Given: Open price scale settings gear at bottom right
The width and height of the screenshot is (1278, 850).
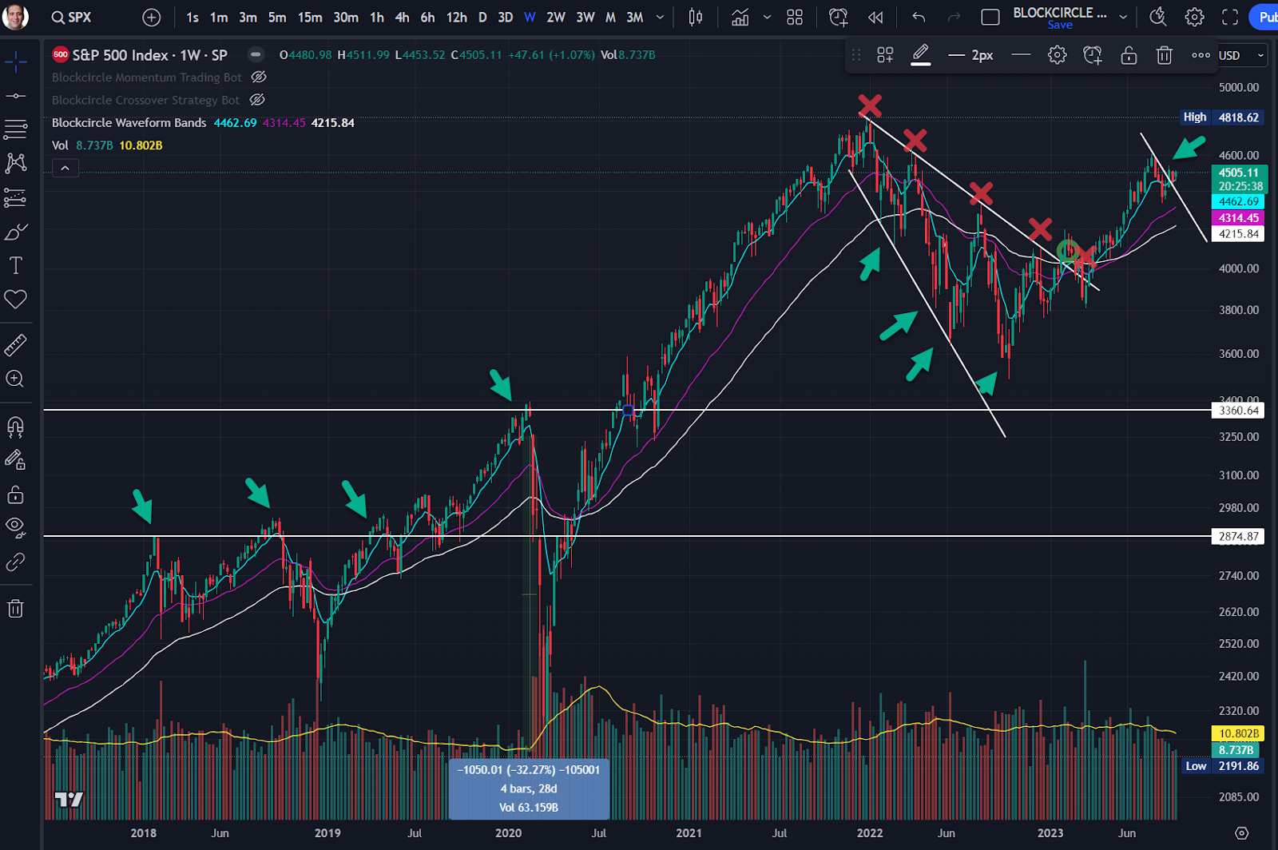Looking at the screenshot, I should [1241, 833].
